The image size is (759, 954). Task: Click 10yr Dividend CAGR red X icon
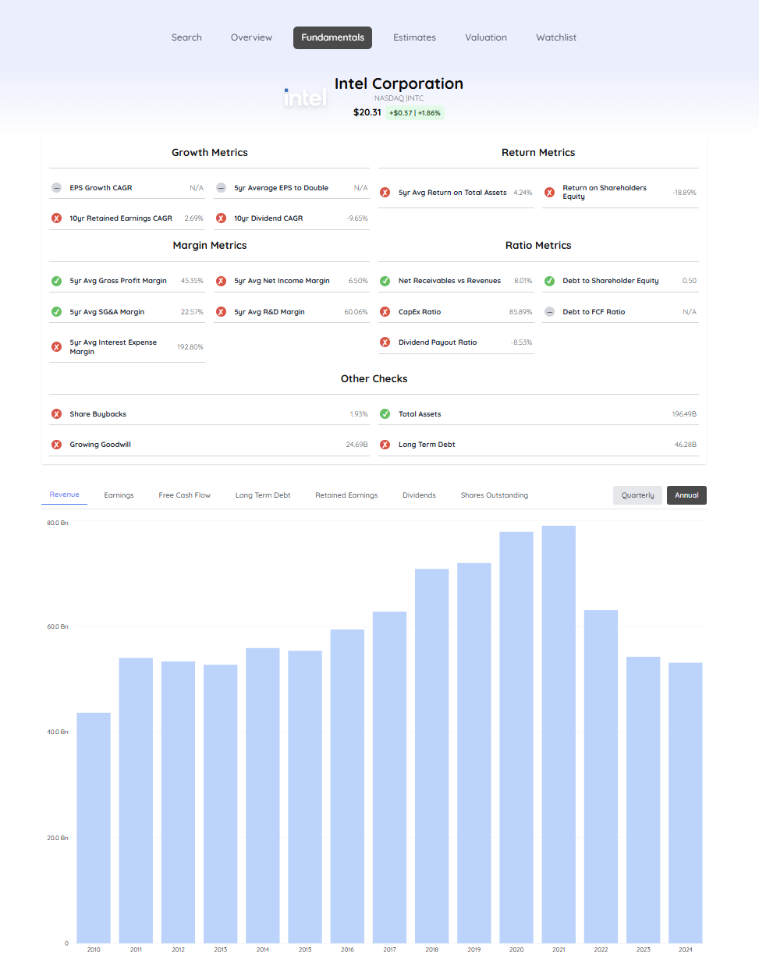click(x=221, y=218)
